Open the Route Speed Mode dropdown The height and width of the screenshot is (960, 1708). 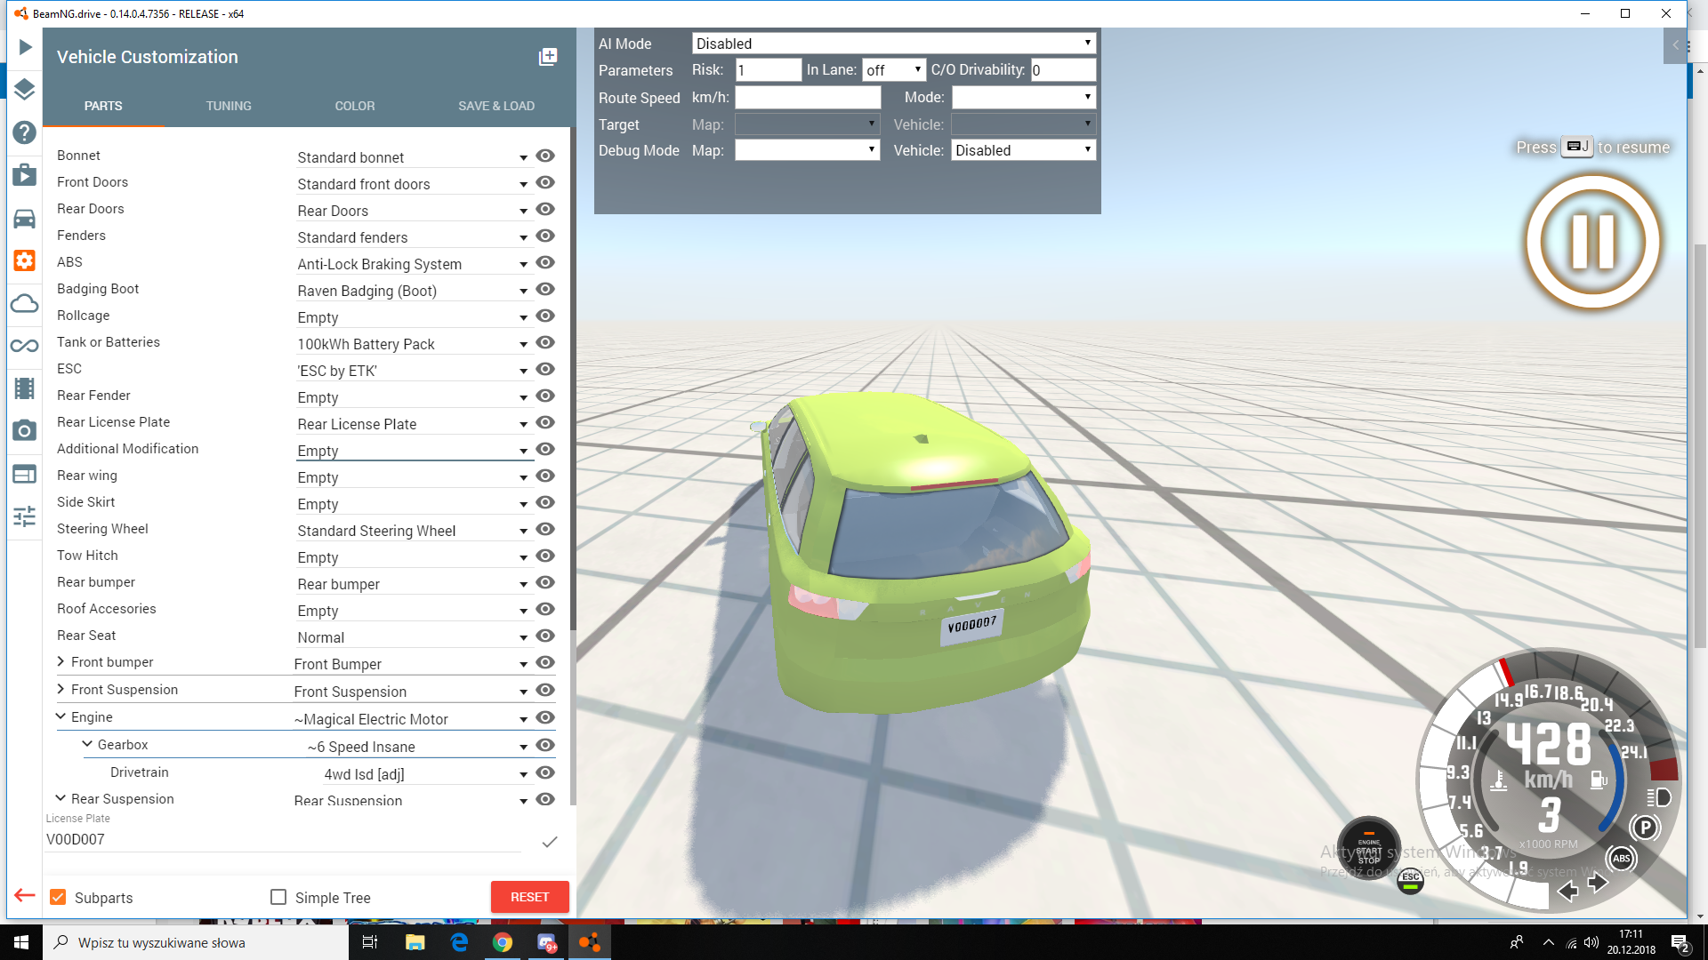(1023, 97)
